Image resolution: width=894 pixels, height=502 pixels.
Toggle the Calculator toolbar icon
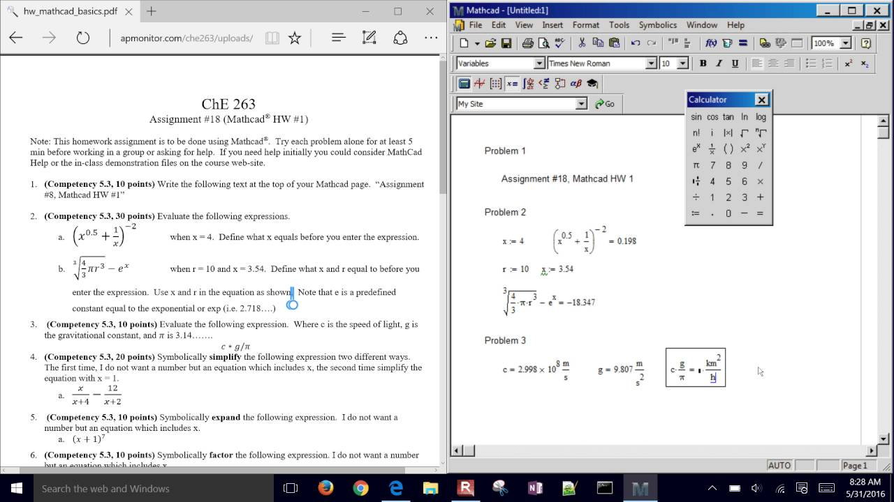click(x=464, y=84)
